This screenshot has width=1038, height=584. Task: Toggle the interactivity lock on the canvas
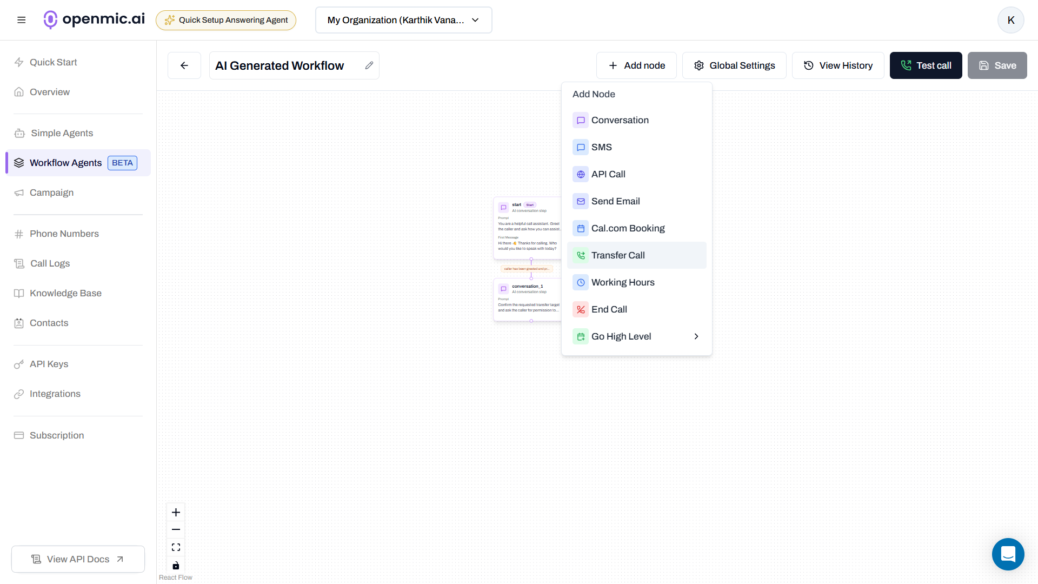click(x=175, y=566)
